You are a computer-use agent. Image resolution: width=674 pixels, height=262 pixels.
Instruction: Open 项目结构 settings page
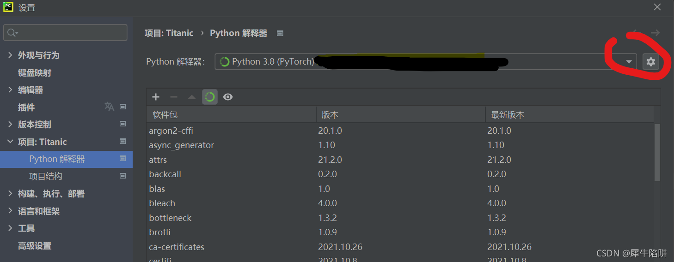click(x=46, y=176)
